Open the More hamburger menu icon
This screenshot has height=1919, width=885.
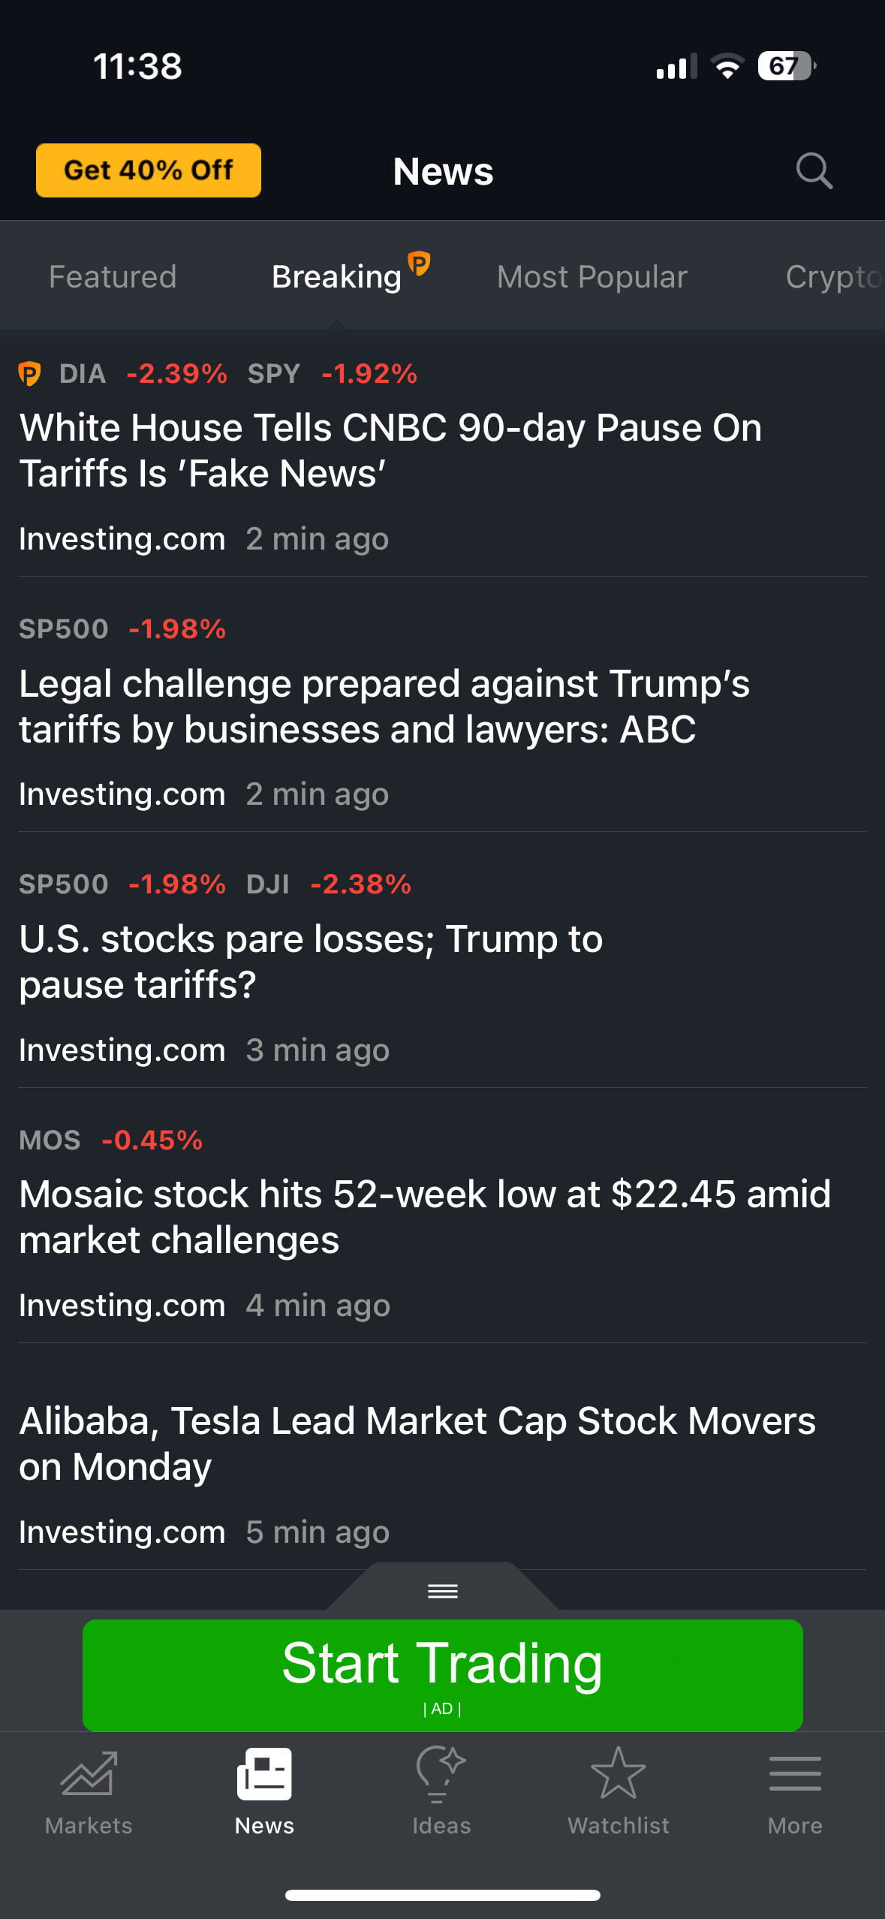tap(795, 1773)
